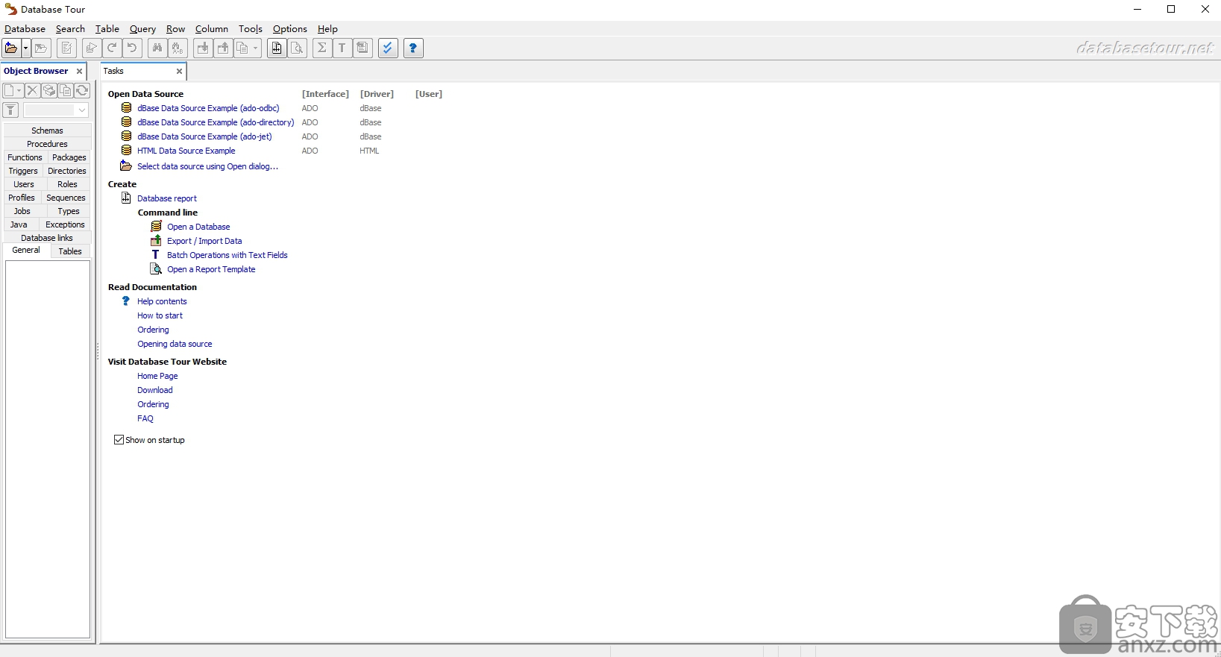This screenshot has width=1221, height=657.
Task: Click the blue checkmarks tasks icon
Action: (388, 48)
